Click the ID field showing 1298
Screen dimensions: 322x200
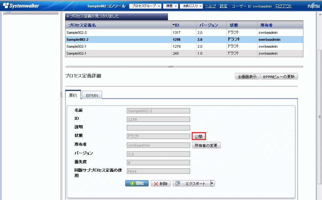point(158,119)
